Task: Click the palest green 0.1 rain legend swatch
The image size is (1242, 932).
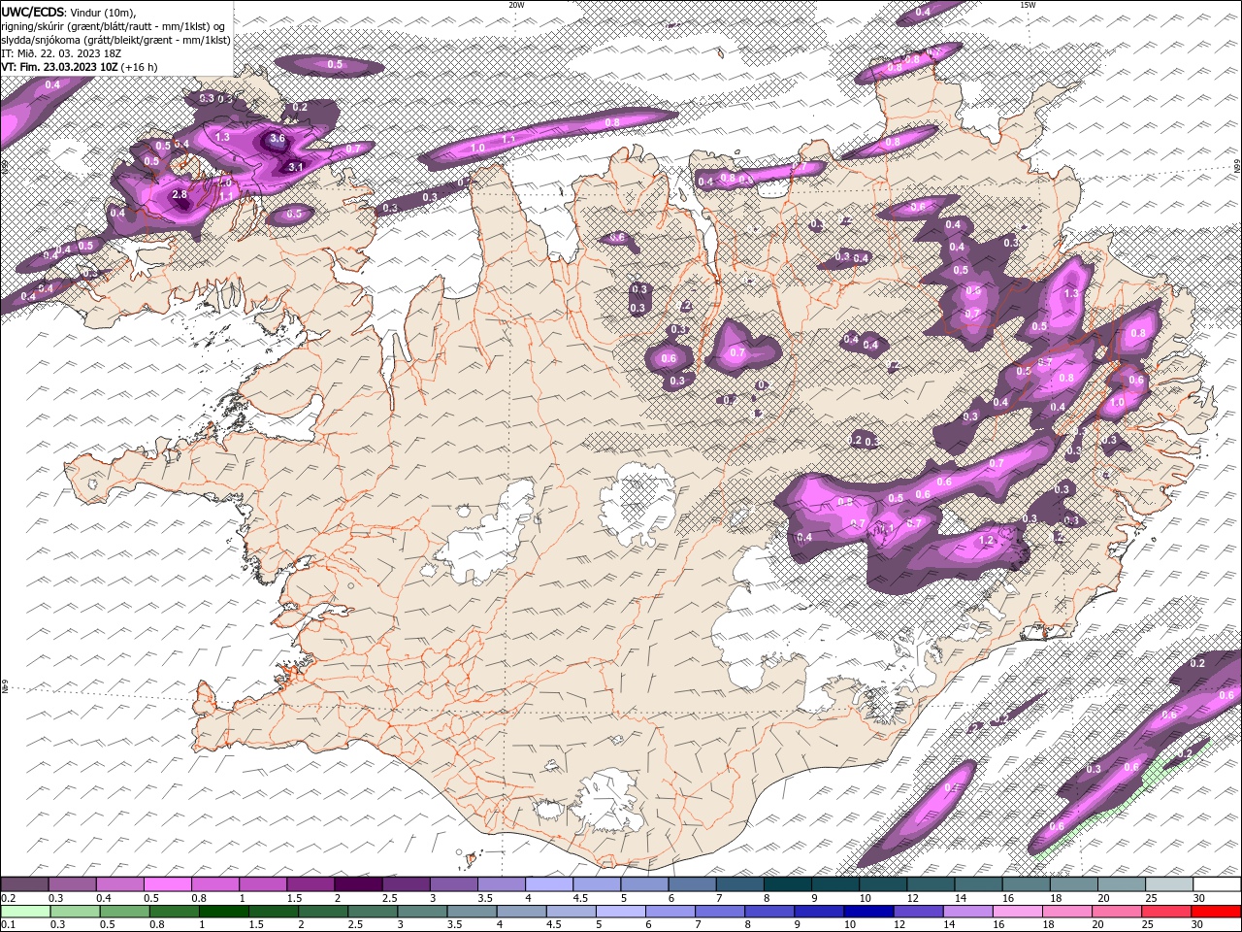Action: click(25, 911)
